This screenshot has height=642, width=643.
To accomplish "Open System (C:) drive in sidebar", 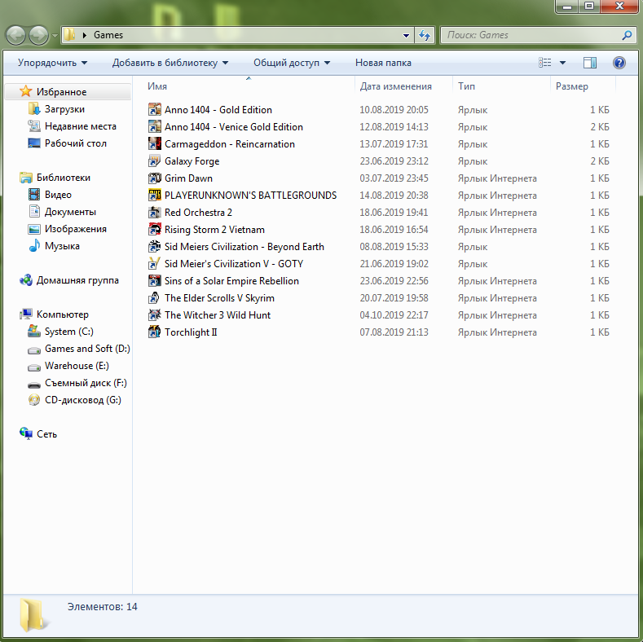I will click(x=69, y=332).
